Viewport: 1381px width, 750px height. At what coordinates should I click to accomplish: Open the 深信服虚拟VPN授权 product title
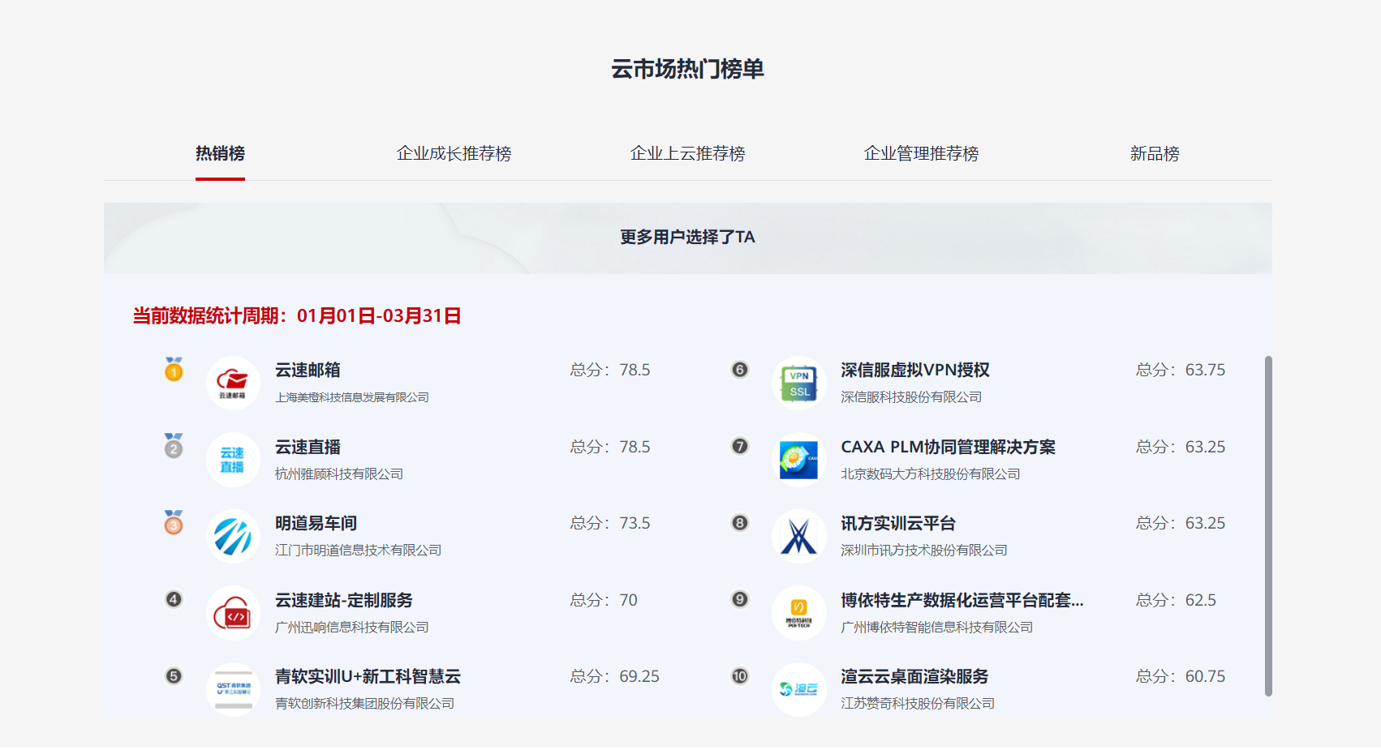click(915, 370)
